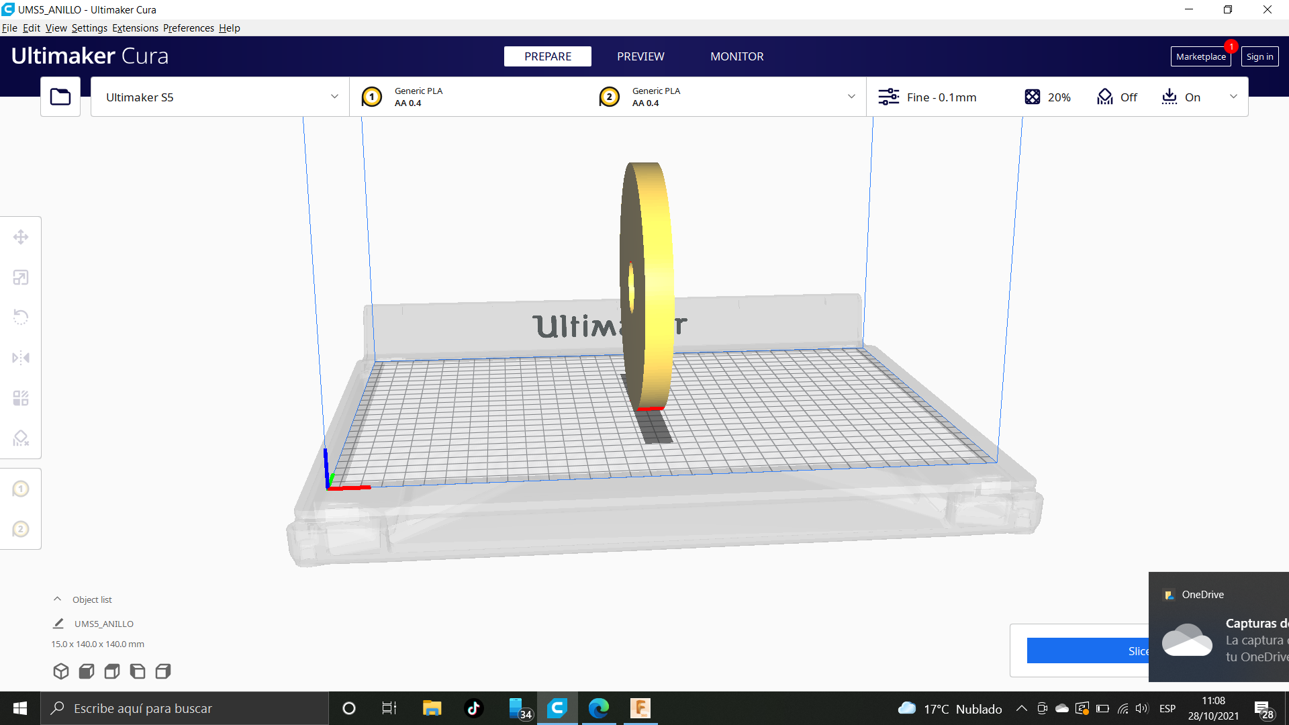Open file folder icon
This screenshot has height=725, width=1289.
click(x=60, y=97)
